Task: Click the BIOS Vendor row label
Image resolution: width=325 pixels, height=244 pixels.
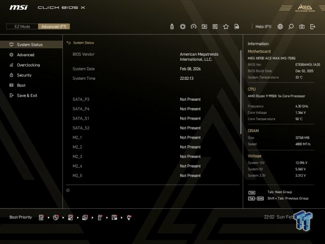Action: click(83, 54)
